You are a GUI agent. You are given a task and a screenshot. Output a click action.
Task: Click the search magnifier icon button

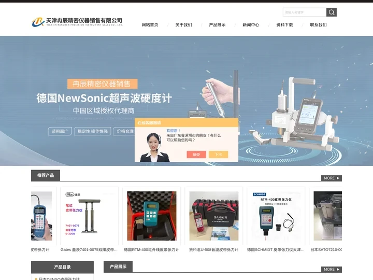click(x=332, y=12)
